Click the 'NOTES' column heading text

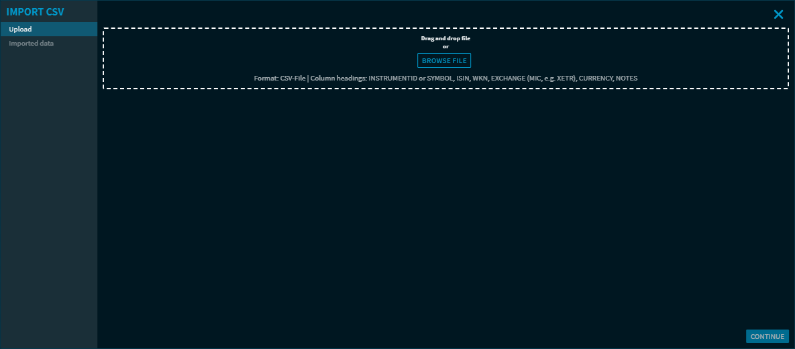point(627,79)
